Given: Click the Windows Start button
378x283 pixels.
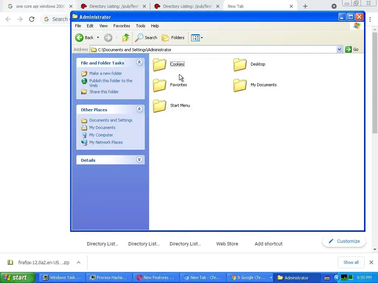Looking at the screenshot, I should (x=17, y=278).
